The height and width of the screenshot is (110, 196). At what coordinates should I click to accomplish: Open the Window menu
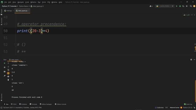54,2
